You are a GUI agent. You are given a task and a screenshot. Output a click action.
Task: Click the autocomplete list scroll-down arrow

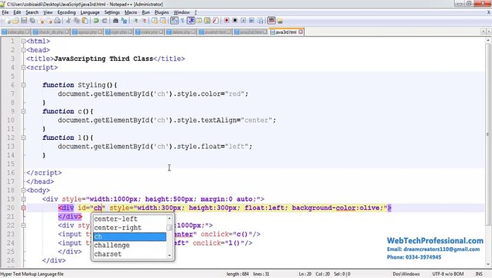[169, 256]
